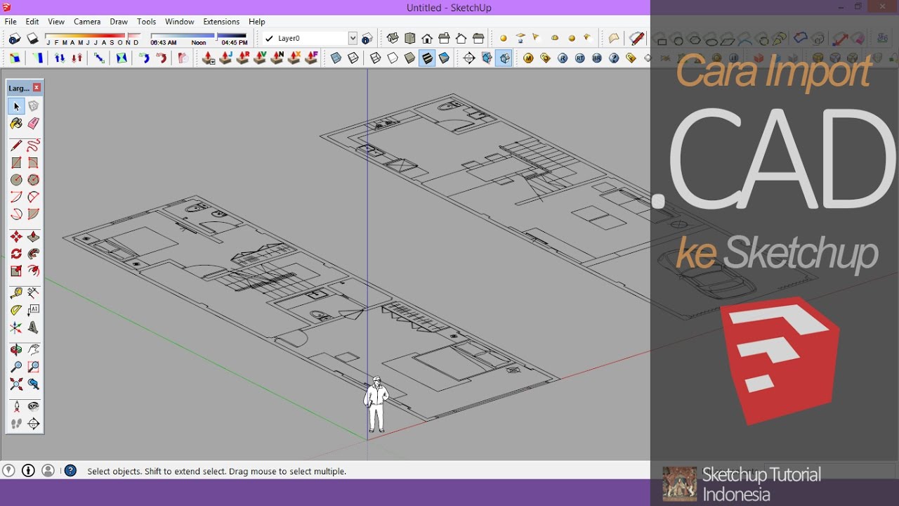
Task: Select the Section Plane tool in tool set
Action: point(34,424)
